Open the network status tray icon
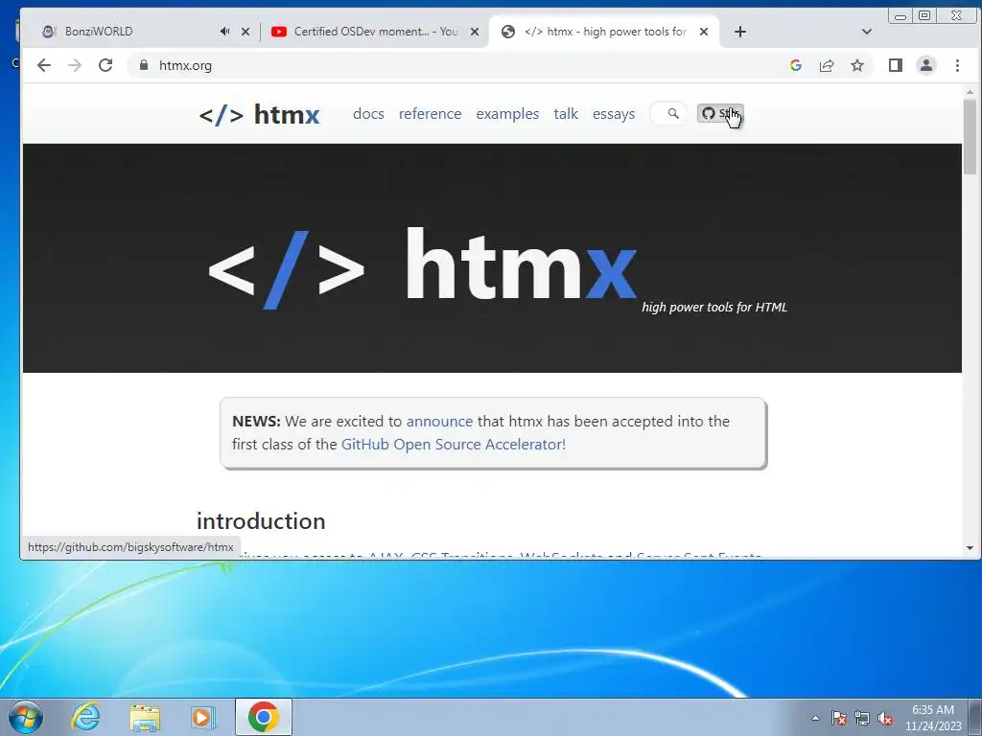The width and height of the screenshot is (982, 736). pos(862,718)
